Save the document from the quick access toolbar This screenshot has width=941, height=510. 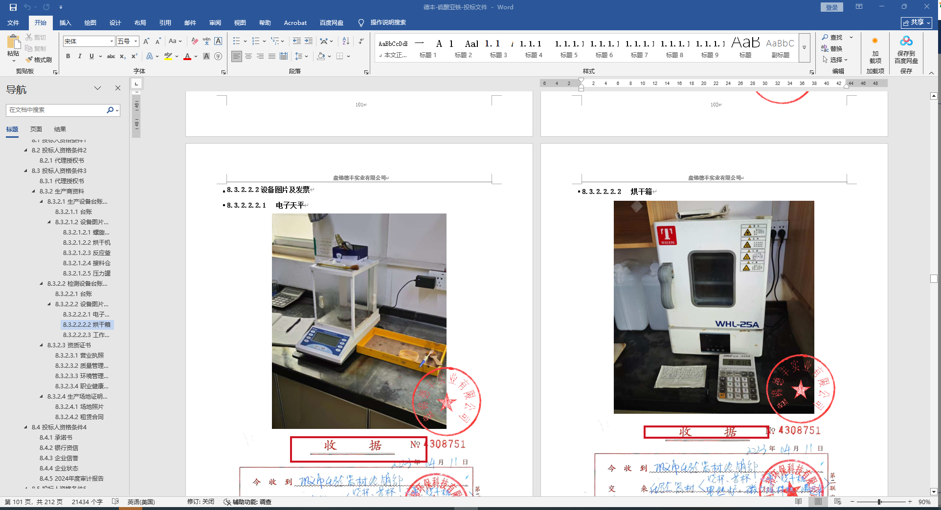tap(13, 7)
